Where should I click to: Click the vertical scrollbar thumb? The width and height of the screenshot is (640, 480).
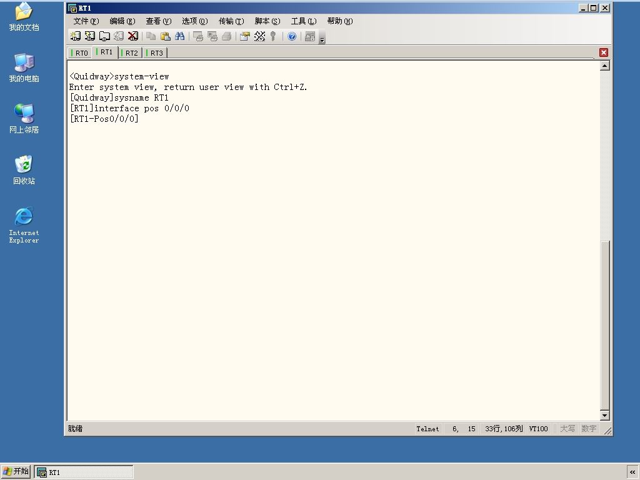605,325
